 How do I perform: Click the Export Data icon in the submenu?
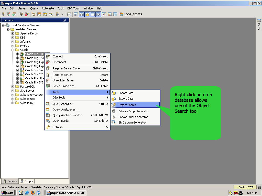(114, 99)
